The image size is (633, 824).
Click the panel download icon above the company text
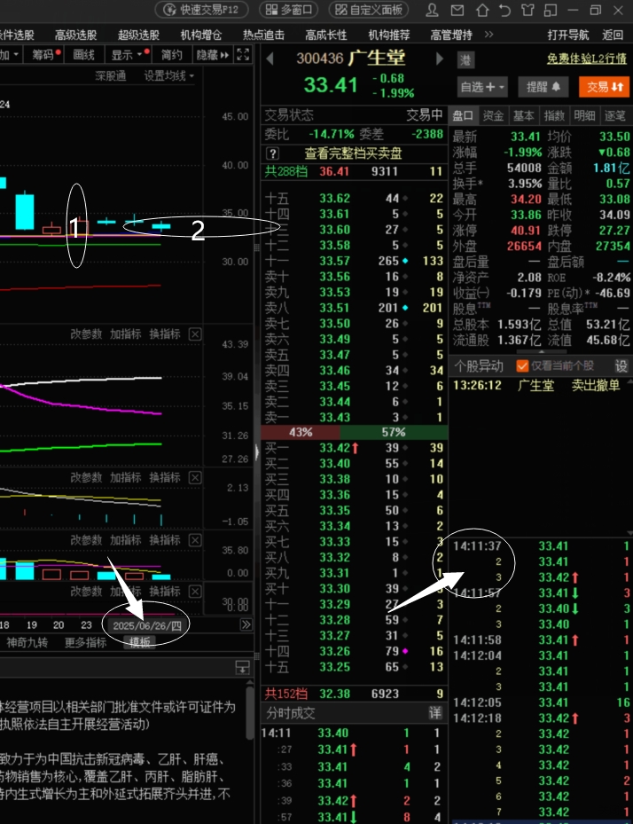point(242,667)
